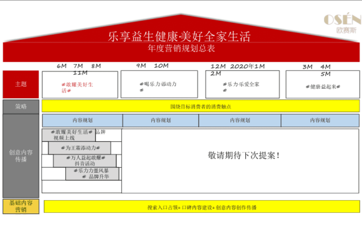Select the yellow 基础内容营销 row header
362x228 pixels.
click(21, 206)
